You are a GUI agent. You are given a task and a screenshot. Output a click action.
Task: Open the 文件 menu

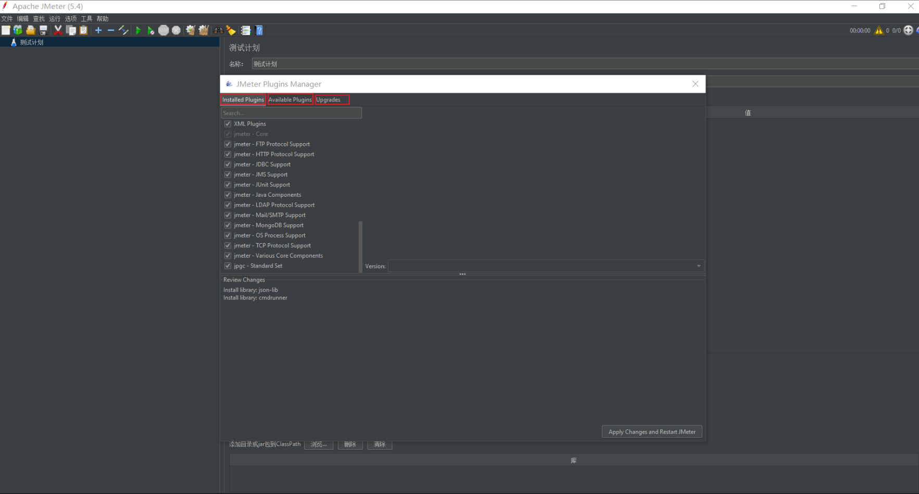click(7, 19)
